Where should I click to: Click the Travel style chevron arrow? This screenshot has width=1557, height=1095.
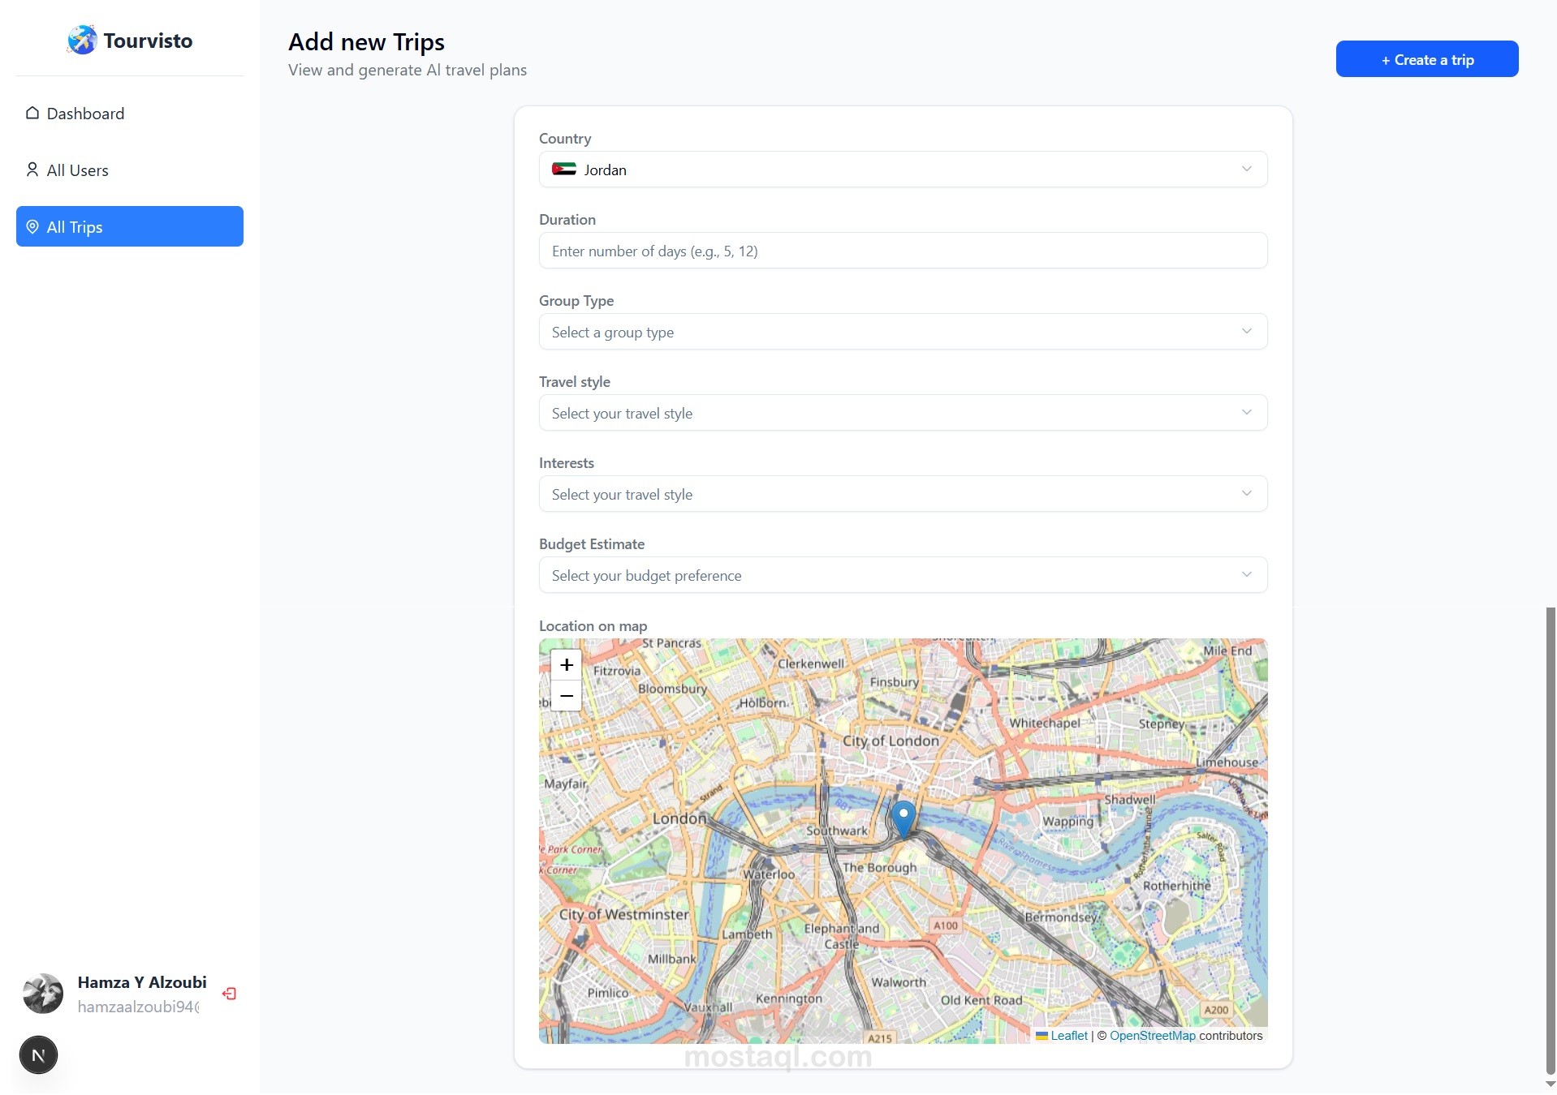[x=1247, y=412]
